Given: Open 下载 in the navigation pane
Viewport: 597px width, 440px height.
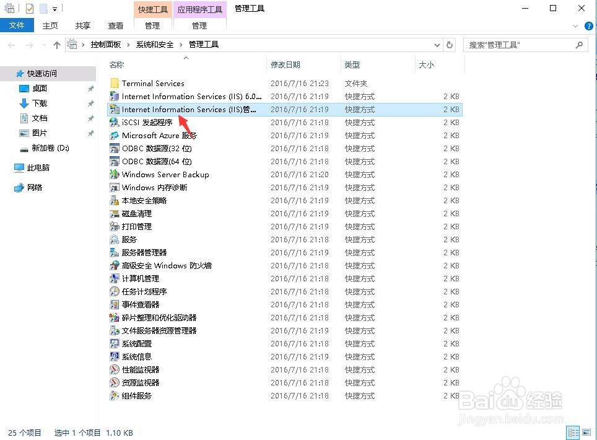Looking at the screenshot, I should click(40, 103).
